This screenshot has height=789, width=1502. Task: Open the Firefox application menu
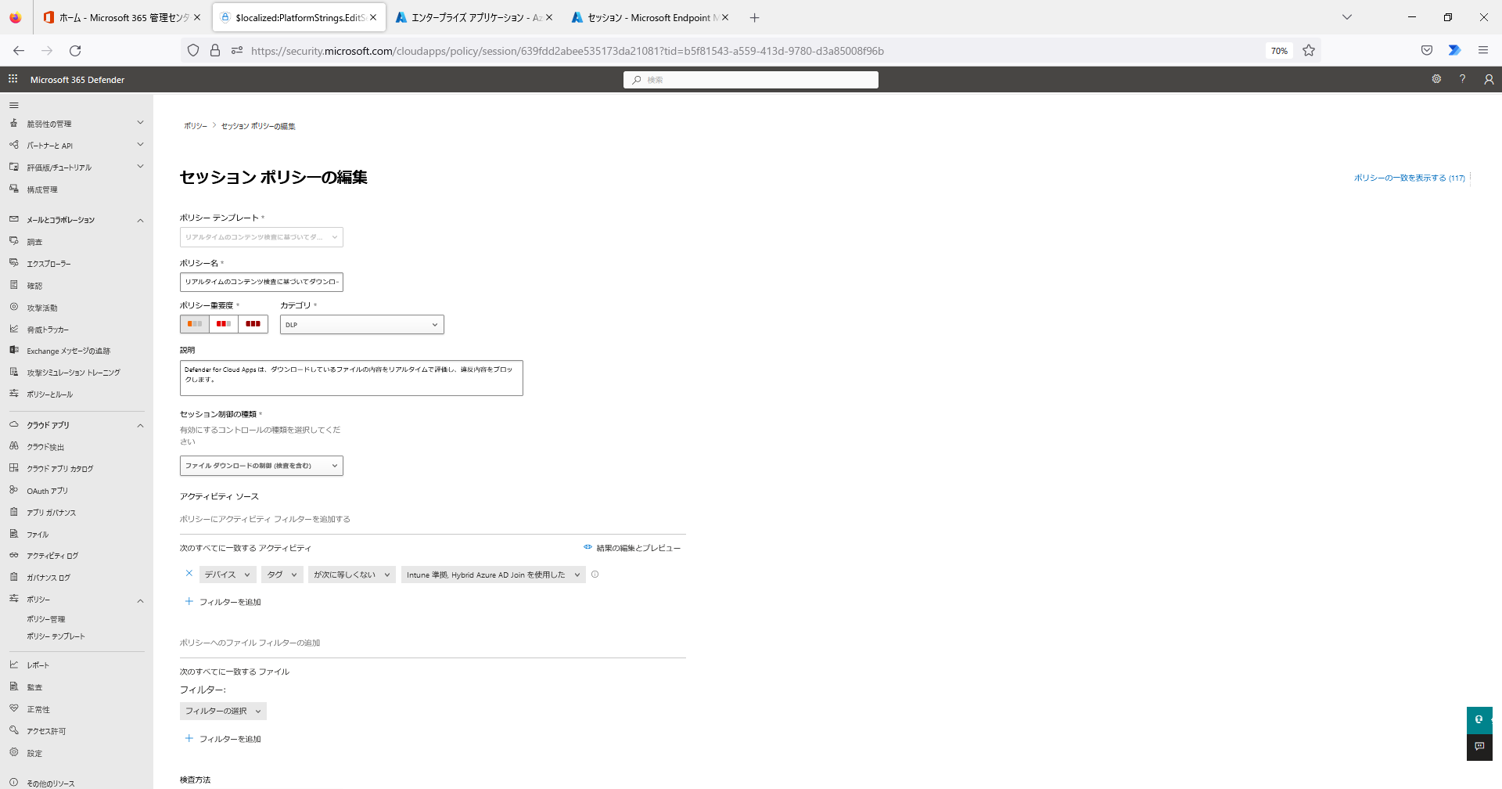pos(1482,51)
